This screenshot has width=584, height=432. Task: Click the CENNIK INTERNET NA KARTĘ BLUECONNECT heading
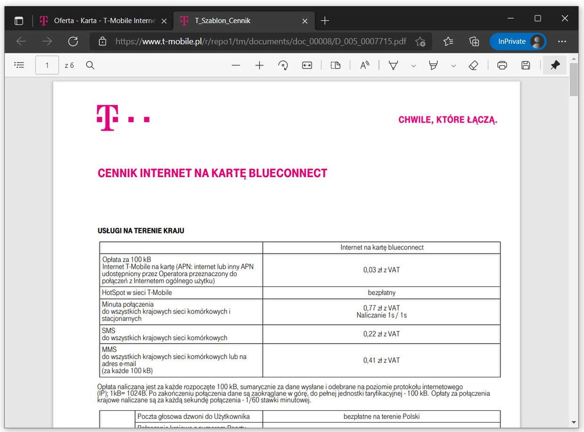[x=212, y=173]
